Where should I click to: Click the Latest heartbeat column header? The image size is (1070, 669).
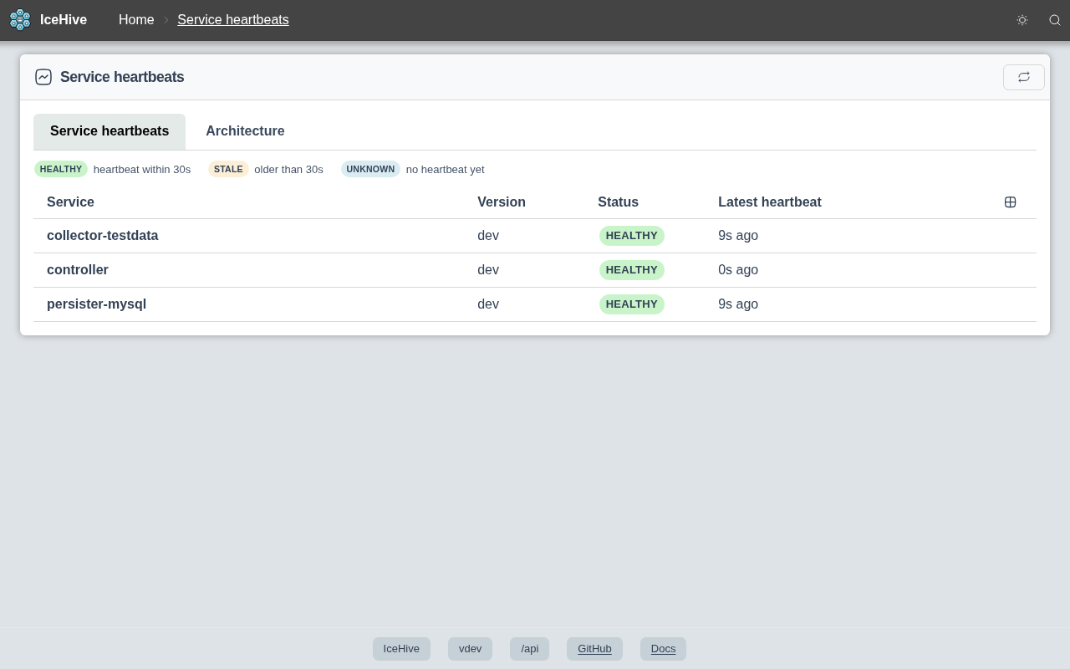click(770, 202)
